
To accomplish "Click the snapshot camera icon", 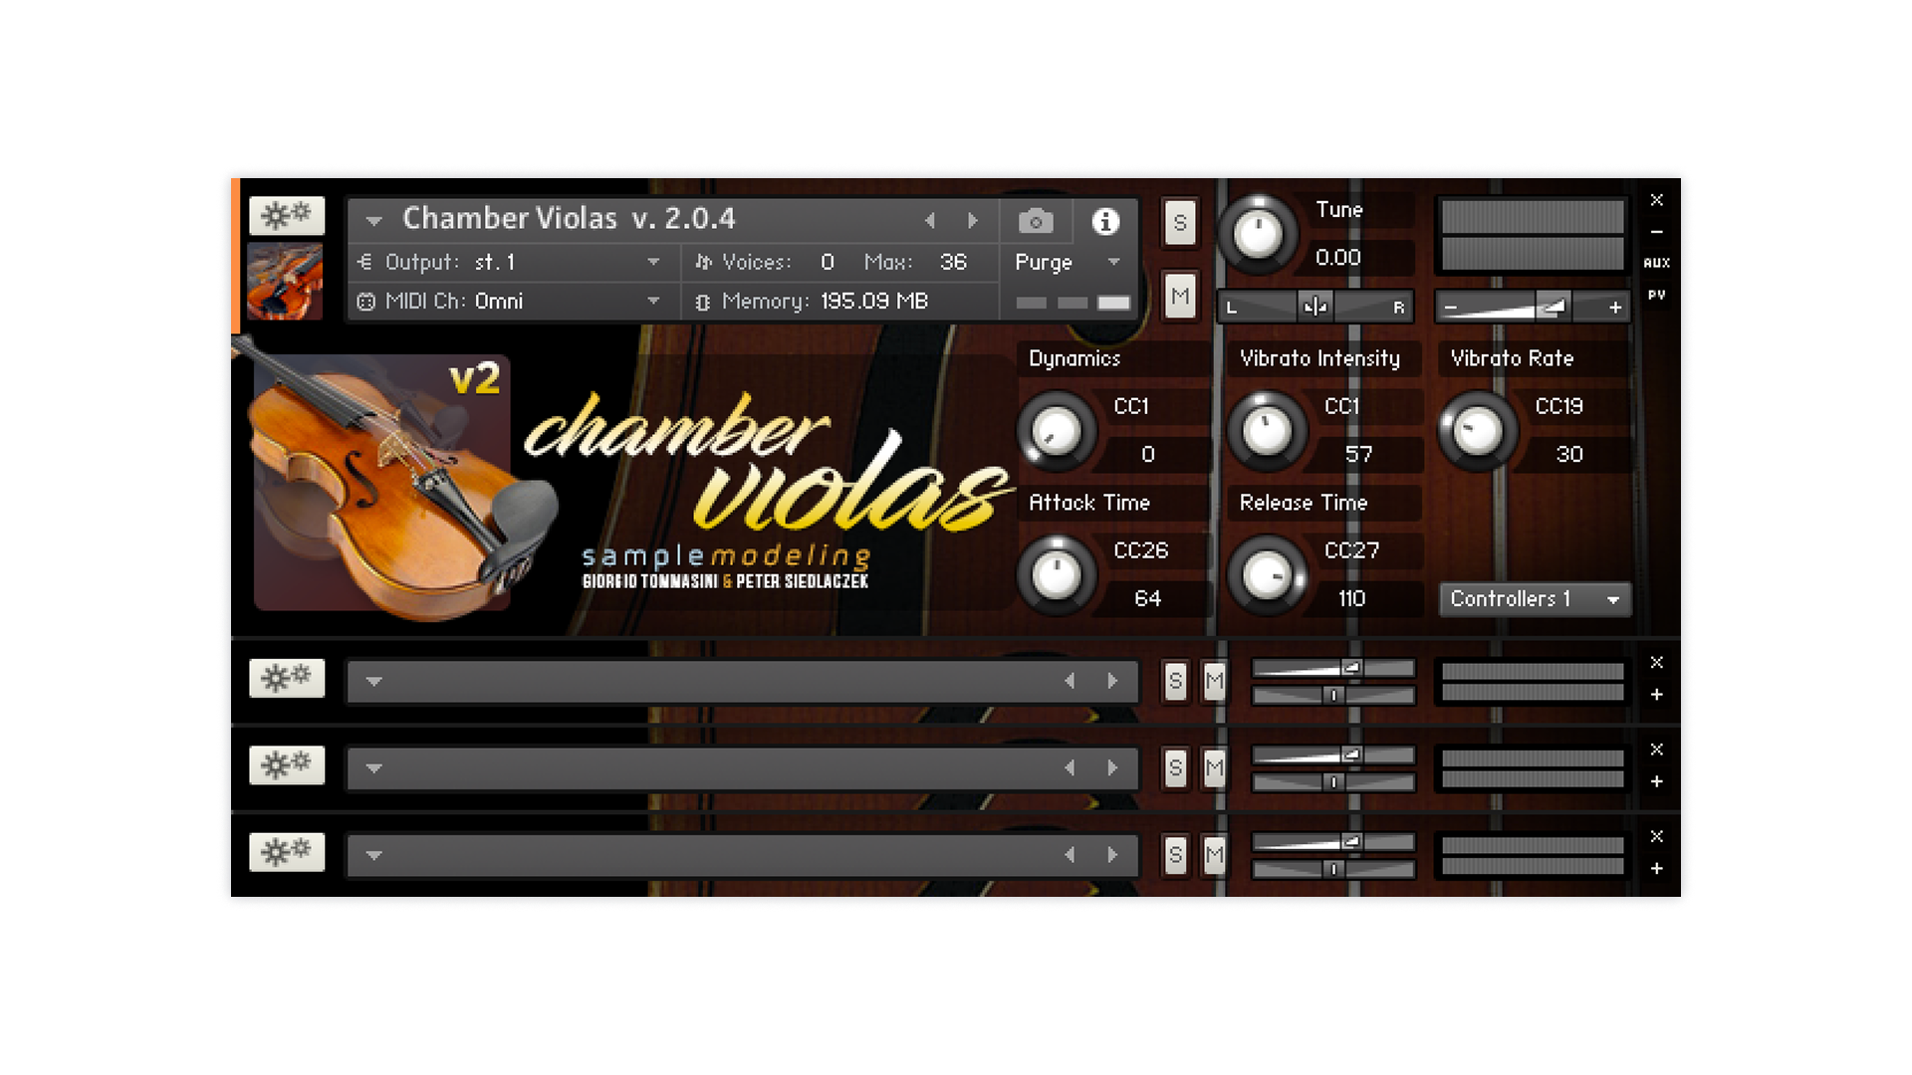I will click(1036, 221).
